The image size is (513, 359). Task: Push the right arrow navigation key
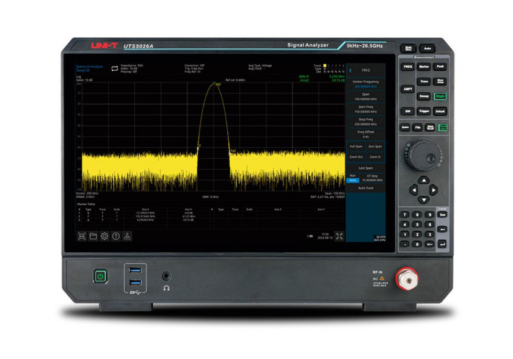[x=434, y=190]
